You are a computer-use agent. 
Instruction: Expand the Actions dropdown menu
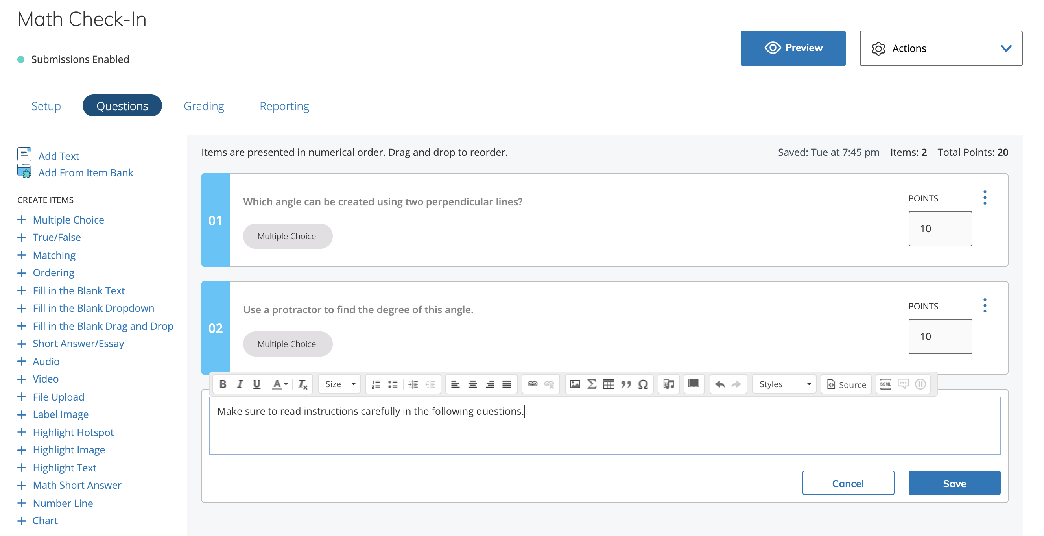[x=941, y=48]
